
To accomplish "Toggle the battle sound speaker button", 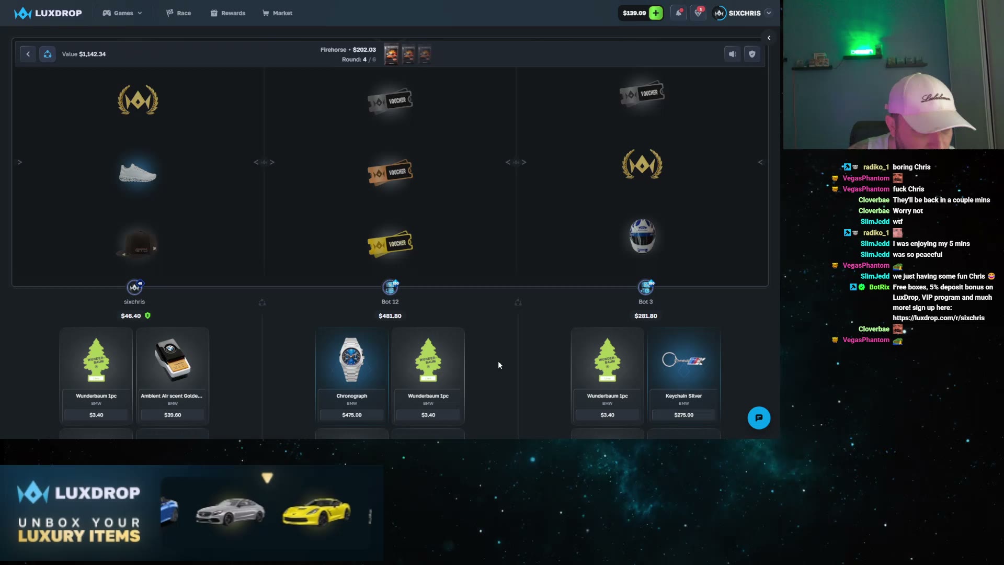I will [733, 54].
